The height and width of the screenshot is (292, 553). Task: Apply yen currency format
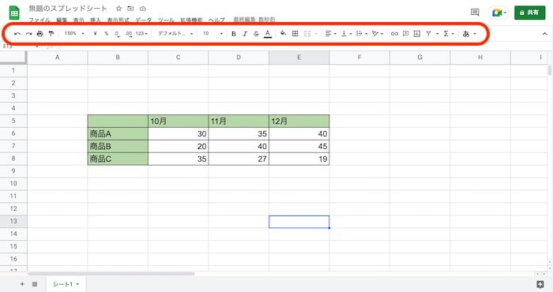click(96, 34)
